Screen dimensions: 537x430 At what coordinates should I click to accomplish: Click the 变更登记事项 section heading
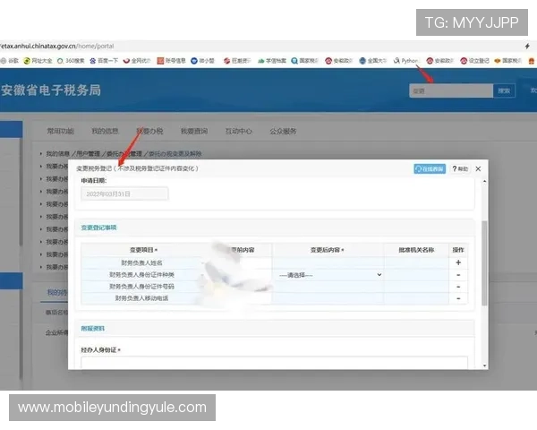tap(98, 228)
